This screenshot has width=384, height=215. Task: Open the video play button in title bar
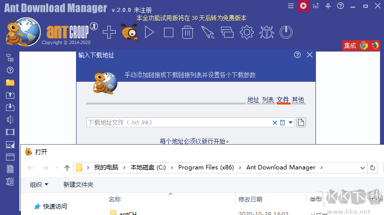[x=303, y=5]
